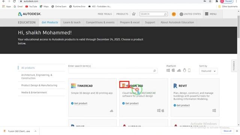Click the search magnifier in top header
Screen dimensions: 240x135
[165, 14]
